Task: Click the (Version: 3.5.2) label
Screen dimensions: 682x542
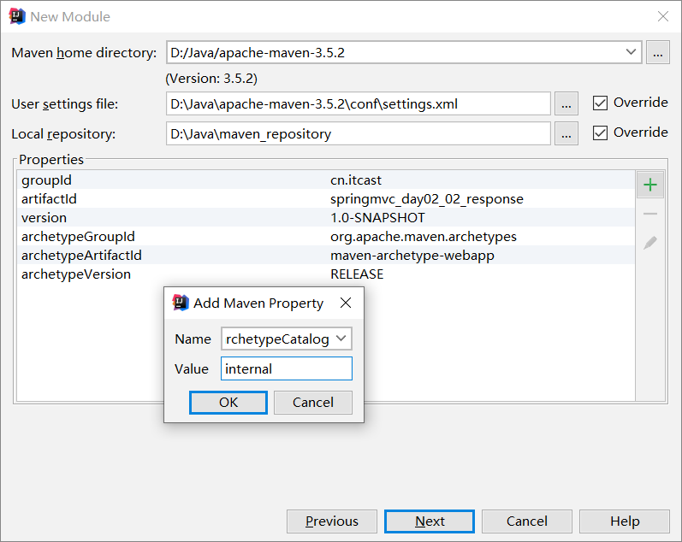Action: pos(211,79)
